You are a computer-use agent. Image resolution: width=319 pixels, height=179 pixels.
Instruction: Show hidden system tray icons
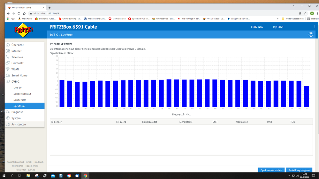(x=289, y=176)
